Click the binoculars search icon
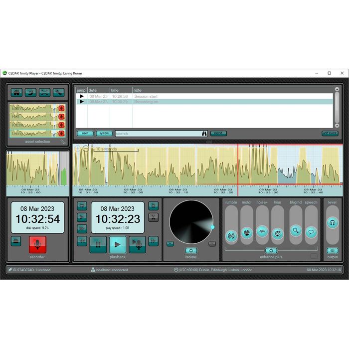The image size is (349, 349). 204,134
